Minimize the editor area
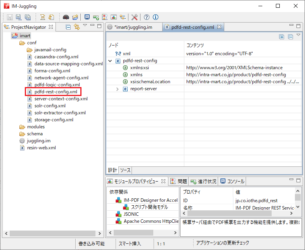The width and height of the screenshot is (305, 250). [x=291, y=25]
